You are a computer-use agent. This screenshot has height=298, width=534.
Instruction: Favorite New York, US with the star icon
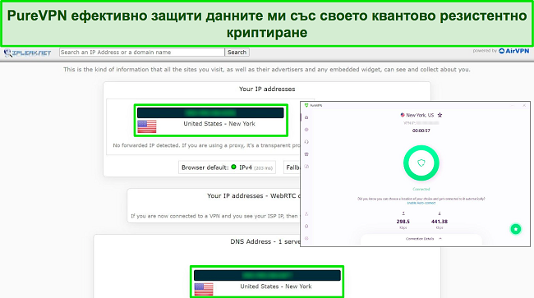click(x=440, y=115)
